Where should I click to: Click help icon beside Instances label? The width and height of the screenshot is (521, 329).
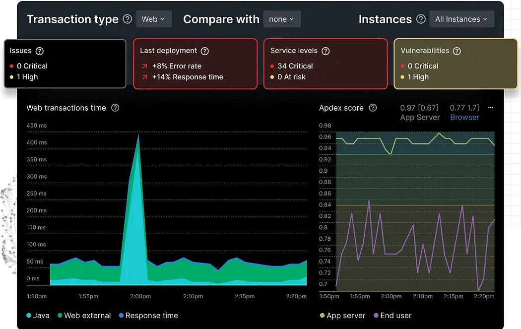coord(421,19)
